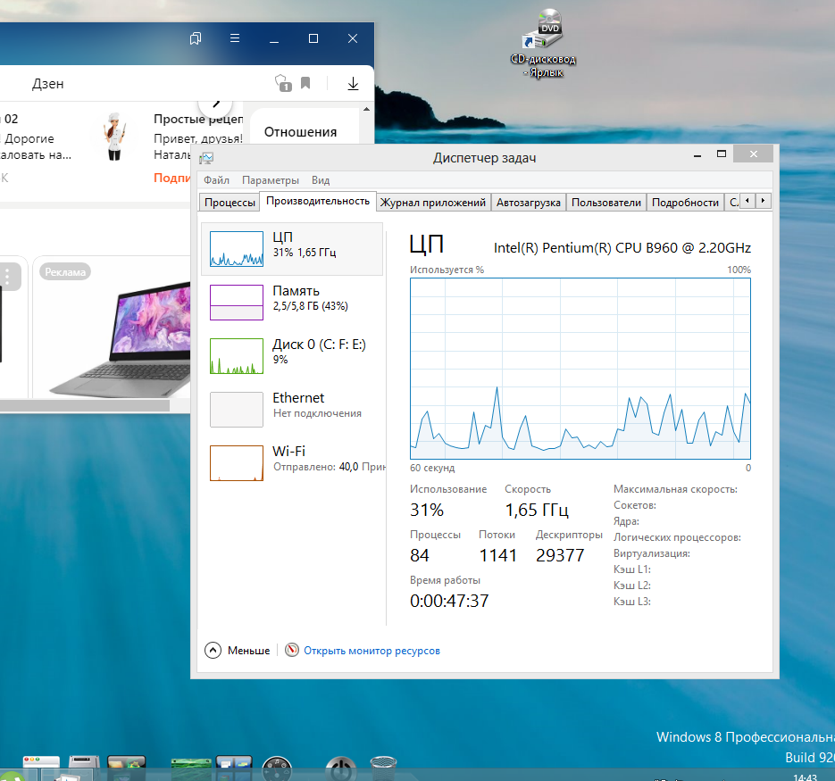Select the Память mini graph in the sidebar
The height and width of the screenshot is (781, 835).
click(x=237, y=303)
